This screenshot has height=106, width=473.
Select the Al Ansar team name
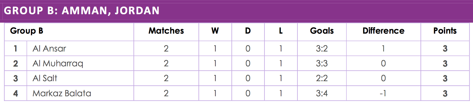click(49, 49)
